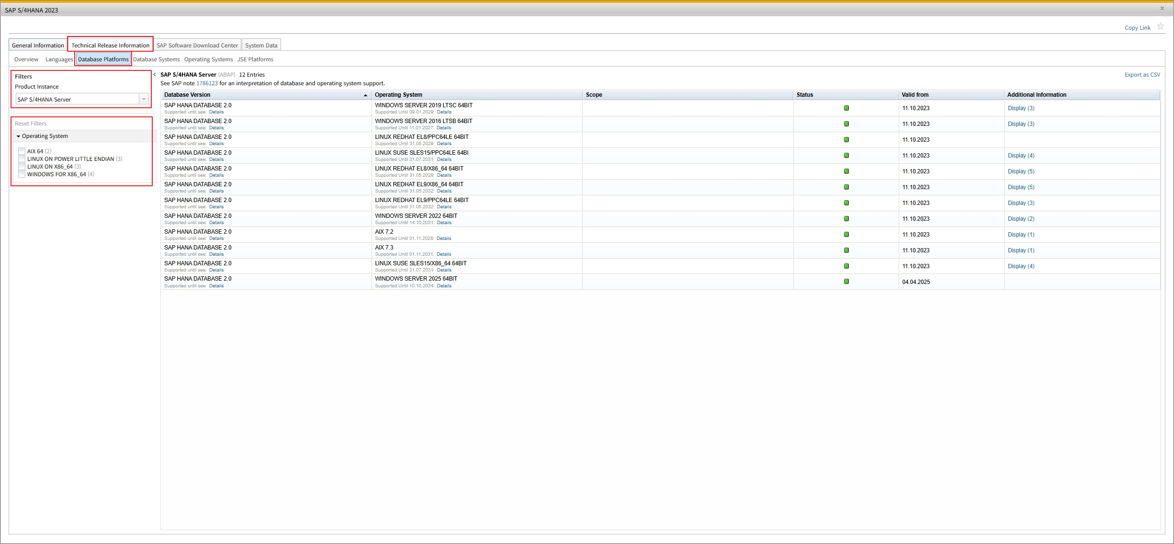Open Display (1) for AIX 7.3 row
1174x544 pixels.
pyautogui.click(x=1021, y=250)
